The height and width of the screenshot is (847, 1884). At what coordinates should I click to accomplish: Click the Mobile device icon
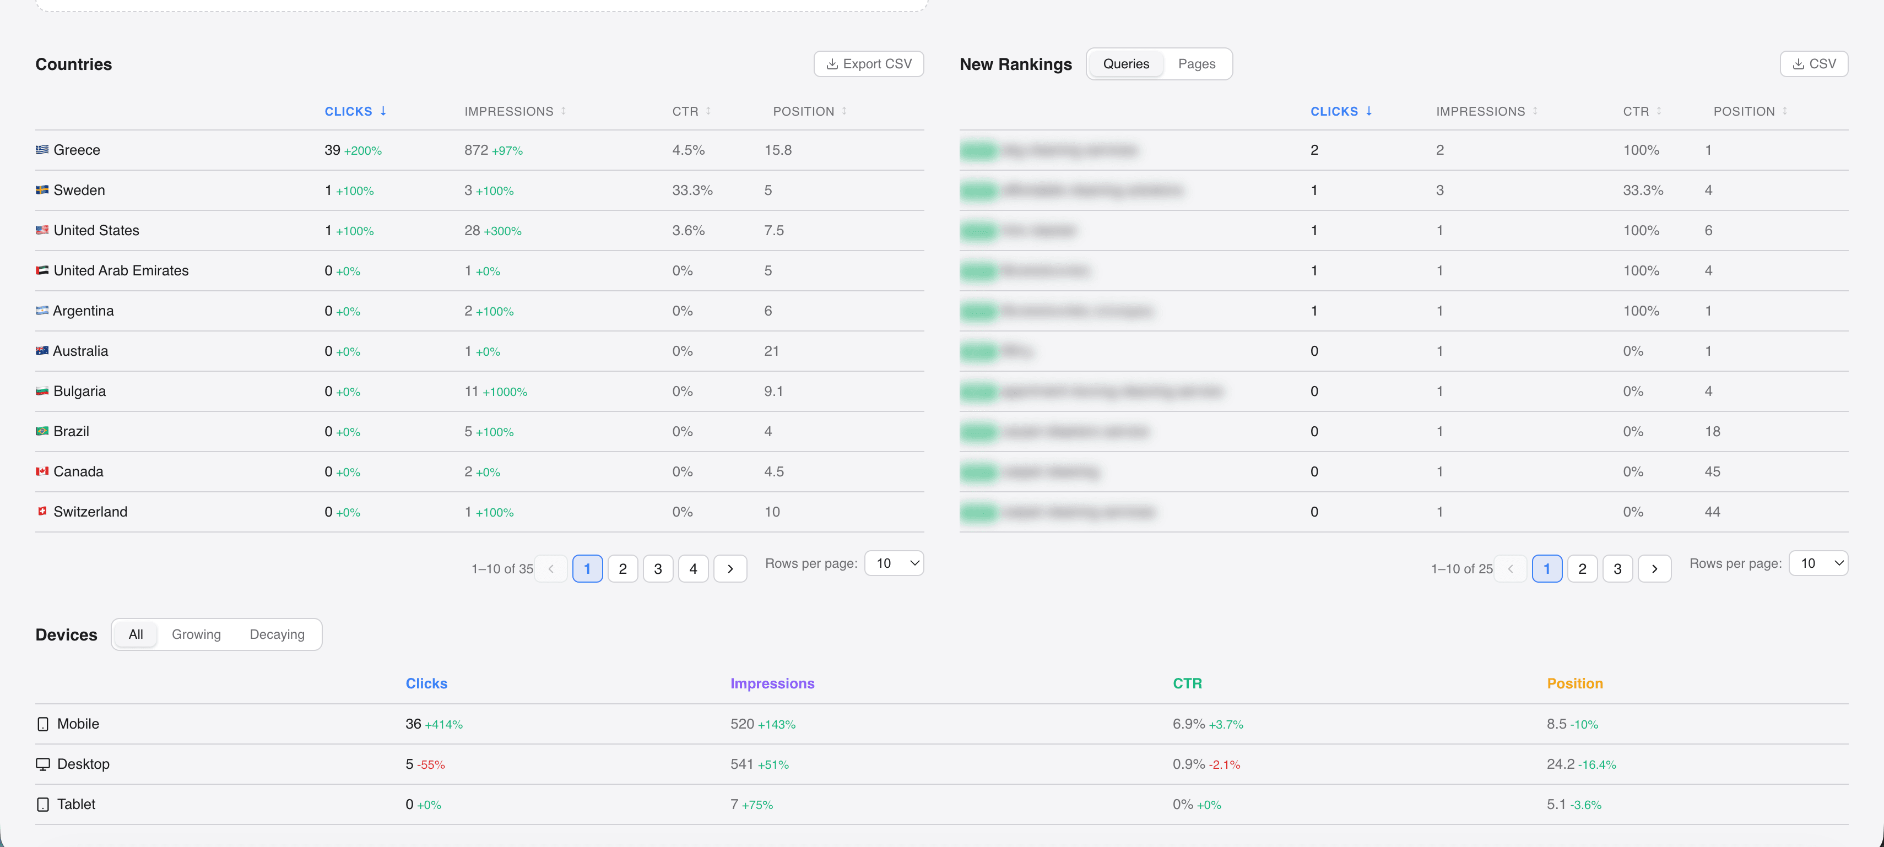[43, 724]
